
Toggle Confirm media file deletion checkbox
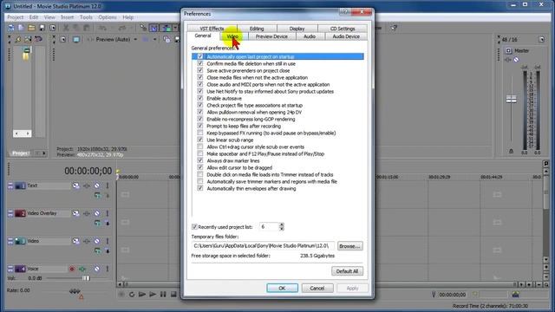pos(200,63)
